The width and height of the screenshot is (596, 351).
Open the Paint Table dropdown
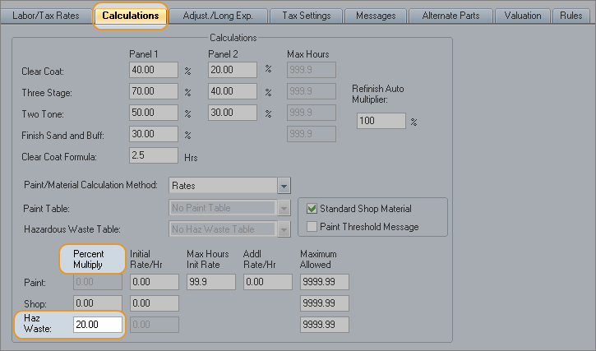click(284, 209)
